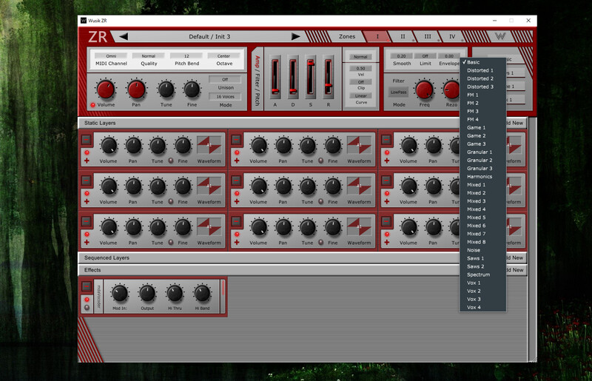Open the Pitch Bend 12 selector
Screen dimensions: 592x381
186,56
